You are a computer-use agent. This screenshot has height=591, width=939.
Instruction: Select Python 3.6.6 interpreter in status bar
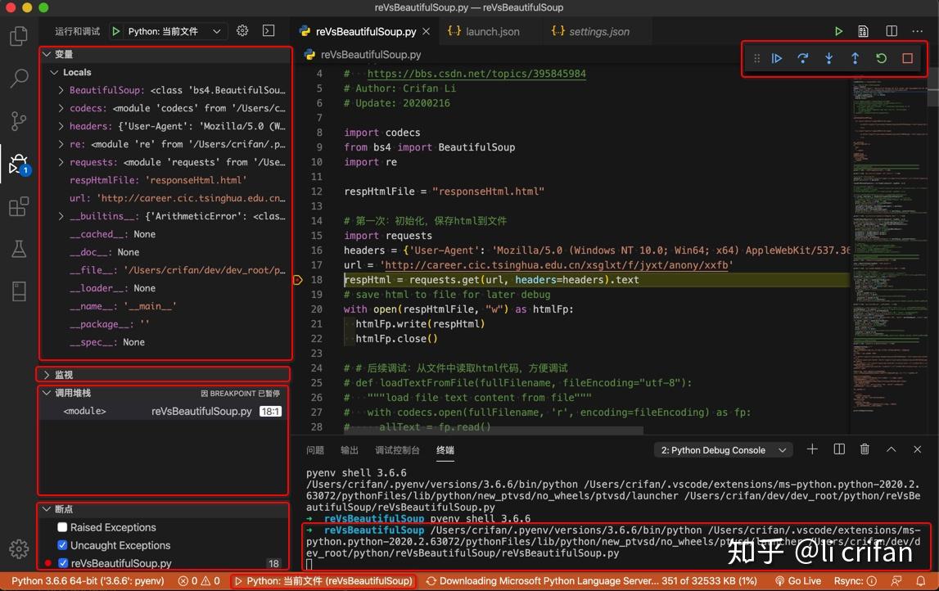(88, 581)
